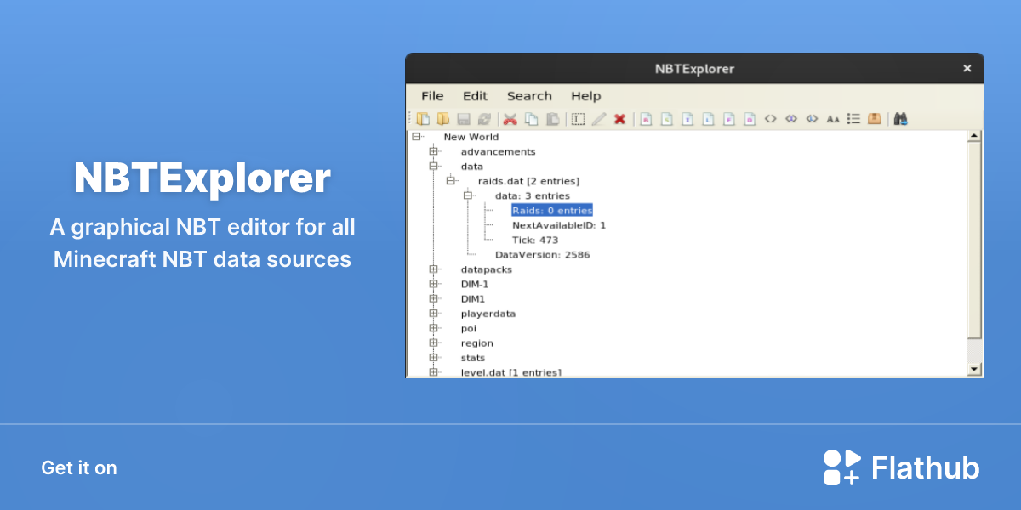Add a Float tag via toolbar

(729, 119)
